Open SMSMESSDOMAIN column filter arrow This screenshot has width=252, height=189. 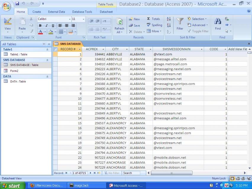click(x=201, y=49)
